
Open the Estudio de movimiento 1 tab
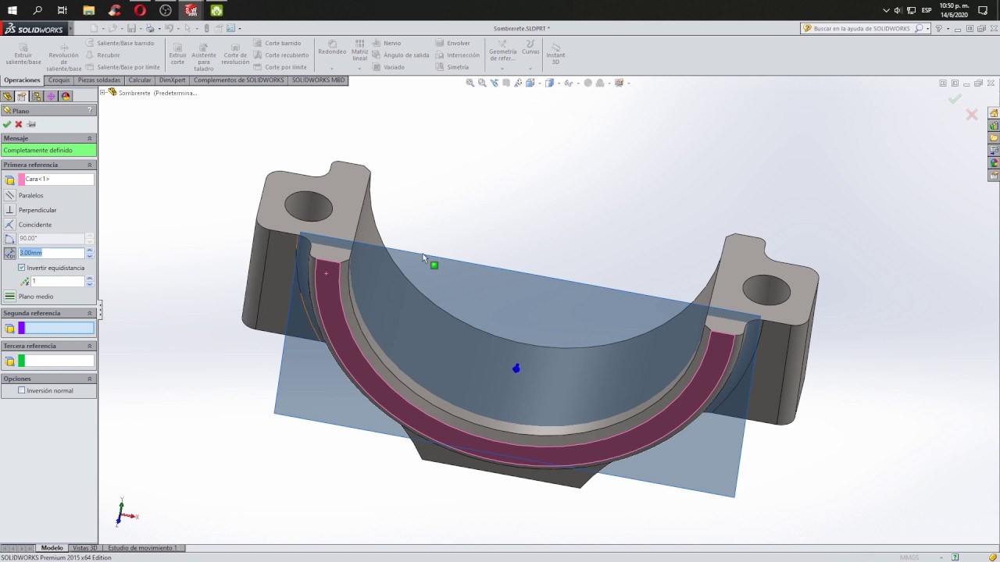click(x=142, y=548)
